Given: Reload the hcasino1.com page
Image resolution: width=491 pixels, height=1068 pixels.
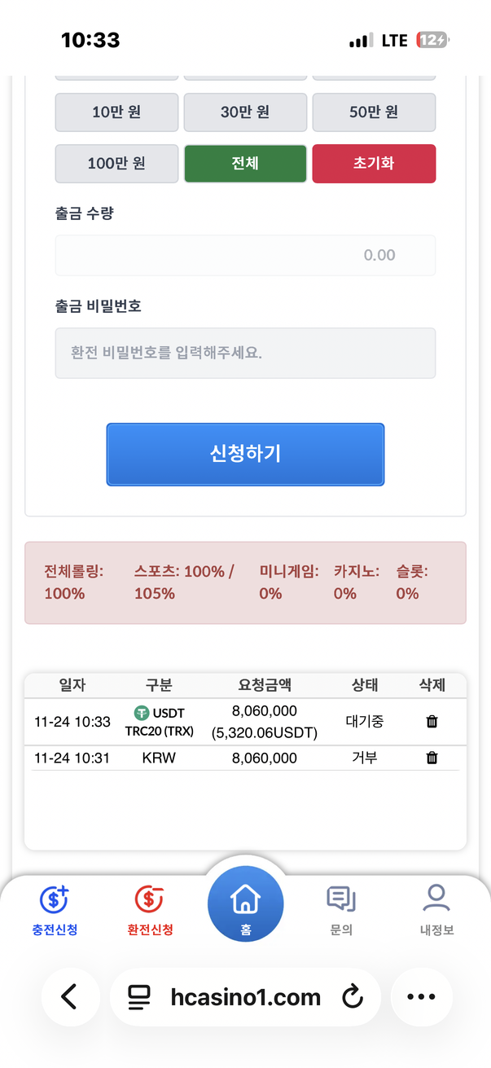Looking at the screenshot, I should point(352,996).
